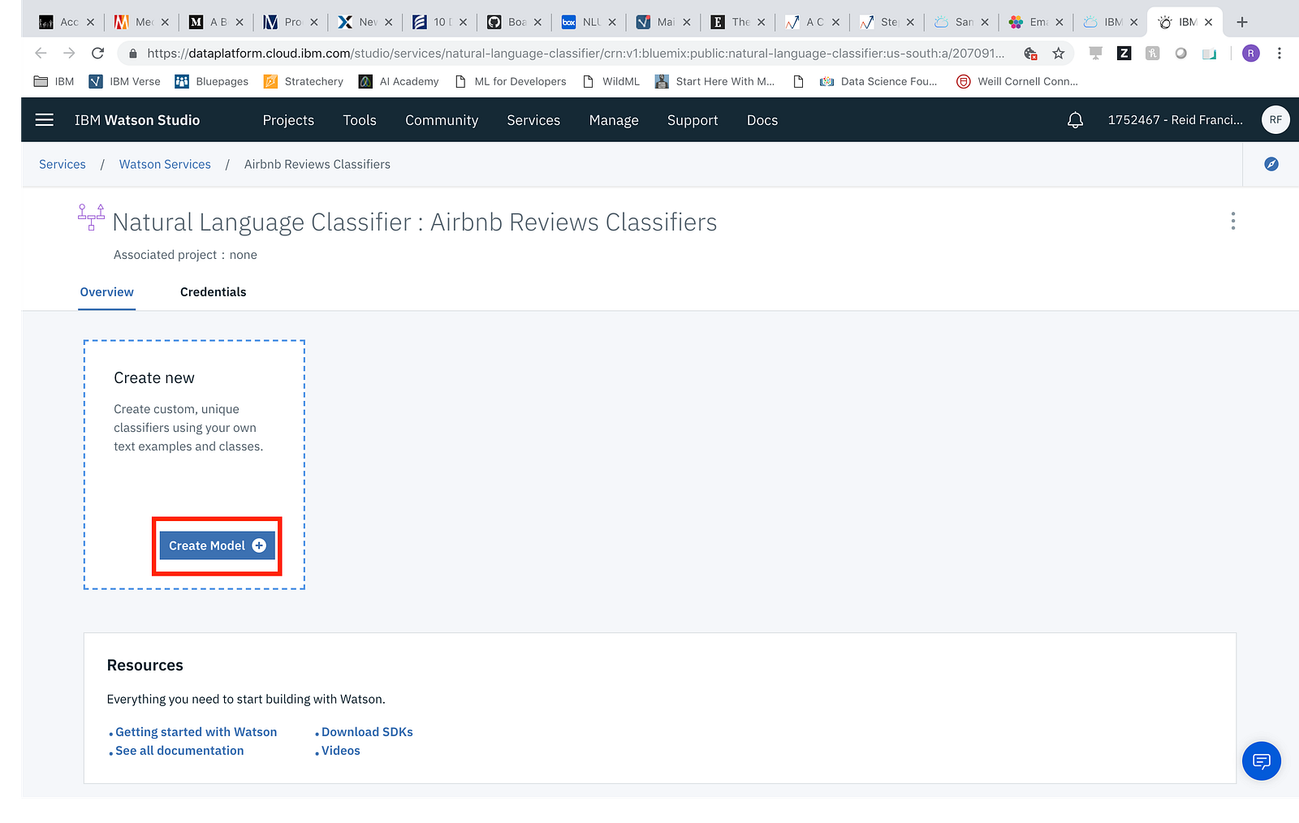Open the chat support bubble
The width and height of the screenshot is (1299, 823).
1262,761
